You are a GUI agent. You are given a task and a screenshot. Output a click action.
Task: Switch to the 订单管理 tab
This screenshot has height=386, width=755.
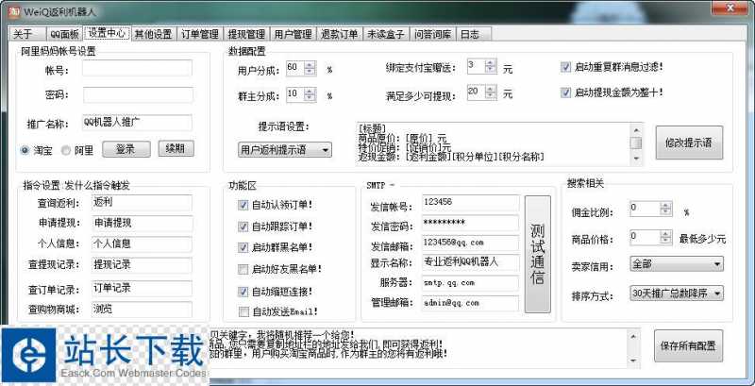(x=200, y=34)
